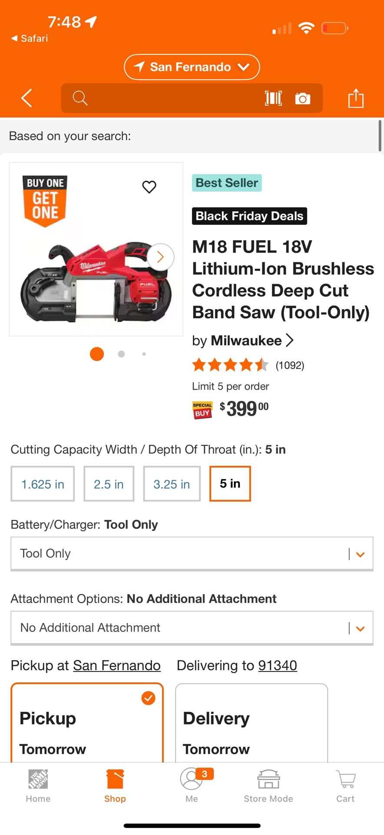Change delivery ZIP code 91340
384x835 pixels.
coord(278,665)
